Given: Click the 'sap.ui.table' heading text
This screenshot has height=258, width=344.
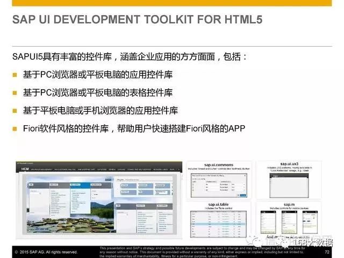Looking at the screenshot, I should 218,204.
